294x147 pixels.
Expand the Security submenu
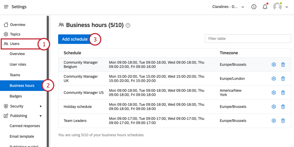(40, 106)
